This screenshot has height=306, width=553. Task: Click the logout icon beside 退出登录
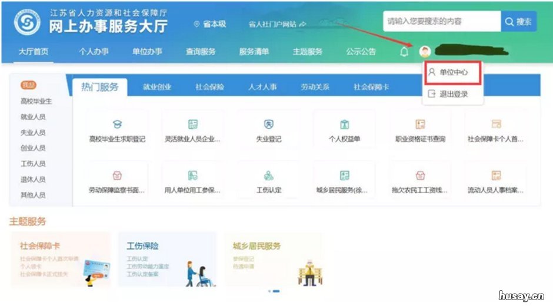click(432, 93)
